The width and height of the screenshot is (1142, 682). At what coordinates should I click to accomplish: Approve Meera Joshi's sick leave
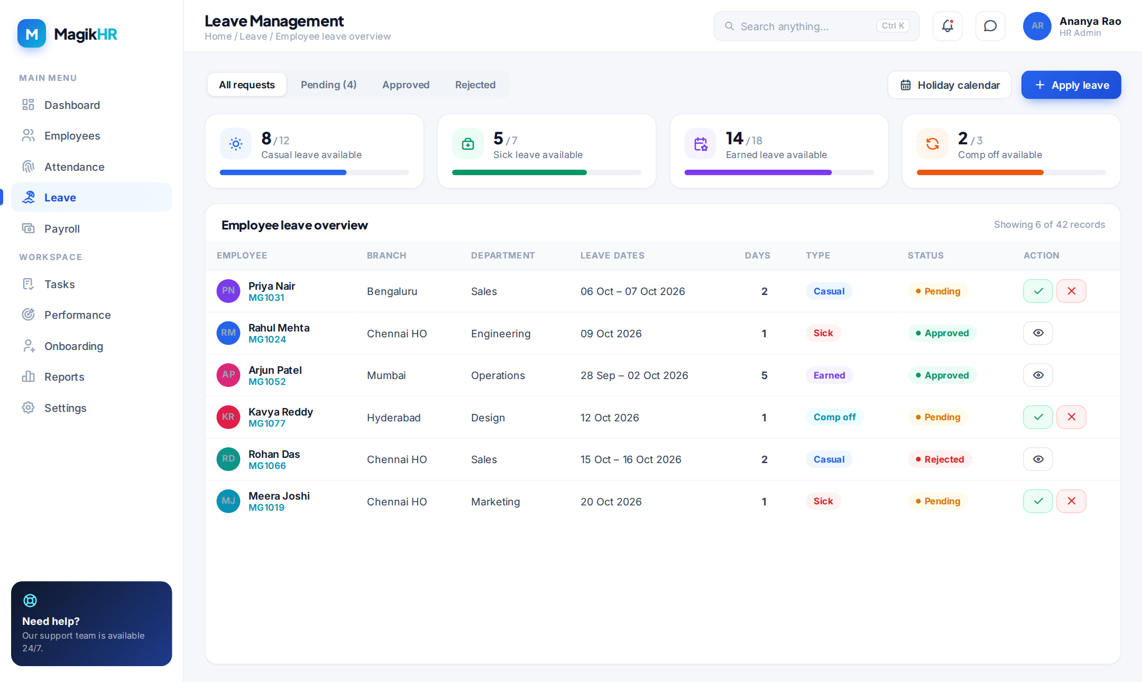click(x=1038, y=501)
